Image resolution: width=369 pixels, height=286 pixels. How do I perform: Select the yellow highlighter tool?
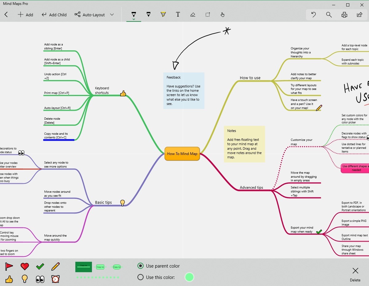(163, 14)
